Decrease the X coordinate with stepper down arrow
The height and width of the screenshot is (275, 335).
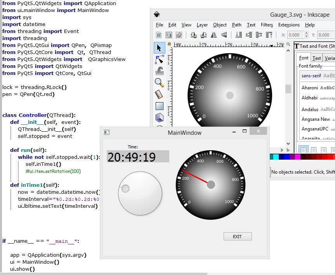point(307,37)
